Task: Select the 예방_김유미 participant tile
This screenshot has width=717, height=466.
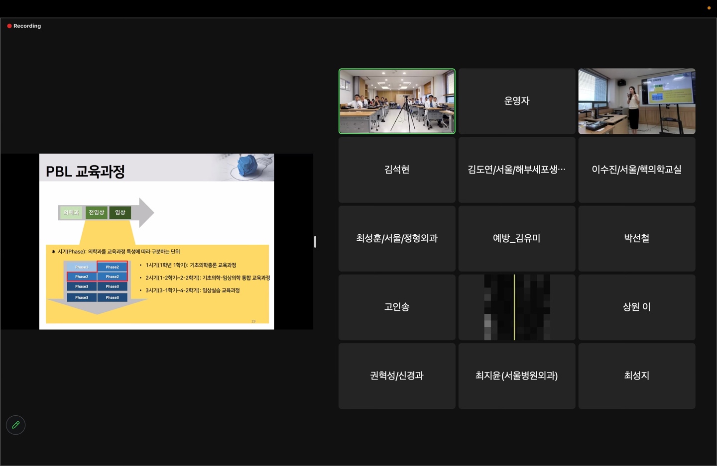Action: (516, 239)
